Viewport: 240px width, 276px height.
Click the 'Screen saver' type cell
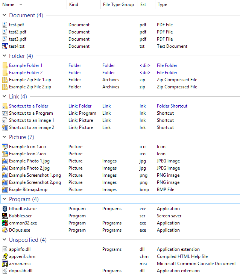tap(169, 216)
